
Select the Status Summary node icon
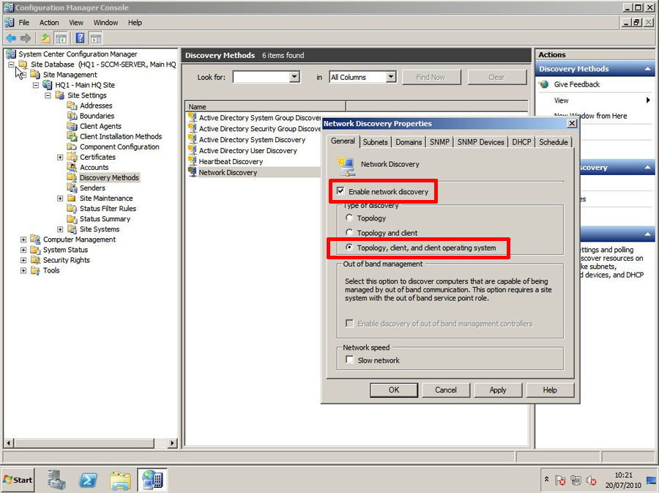pyautogui.click(x=72, y=218)
